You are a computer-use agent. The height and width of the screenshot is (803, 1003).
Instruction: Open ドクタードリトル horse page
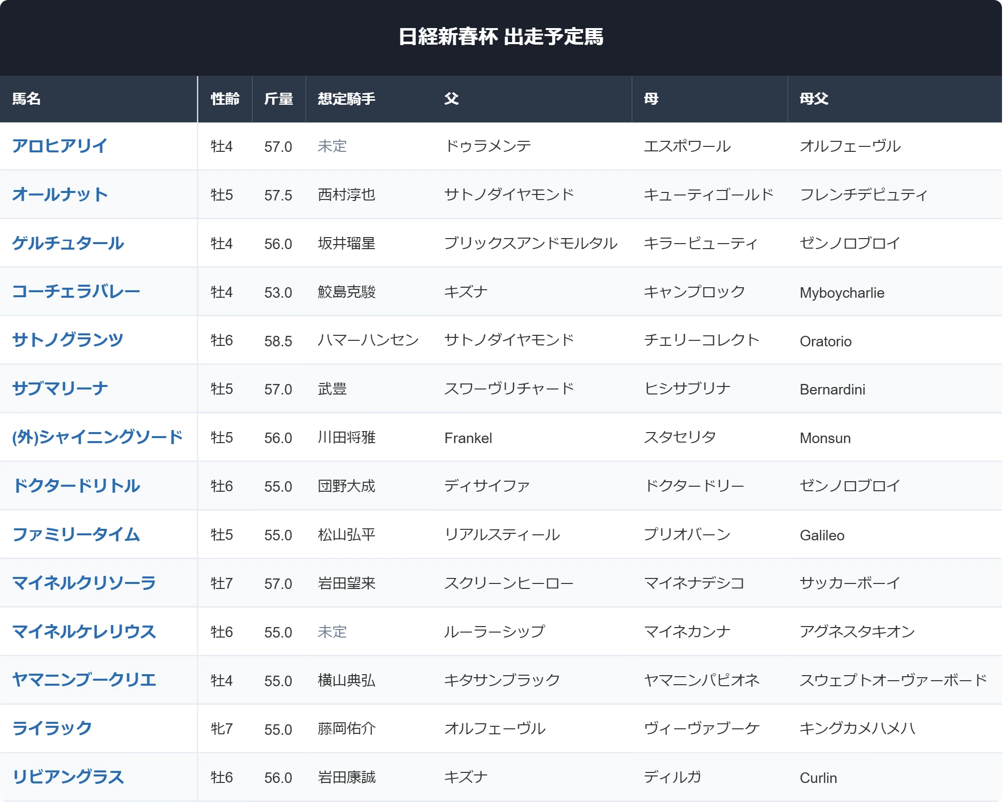coord(76,486)
